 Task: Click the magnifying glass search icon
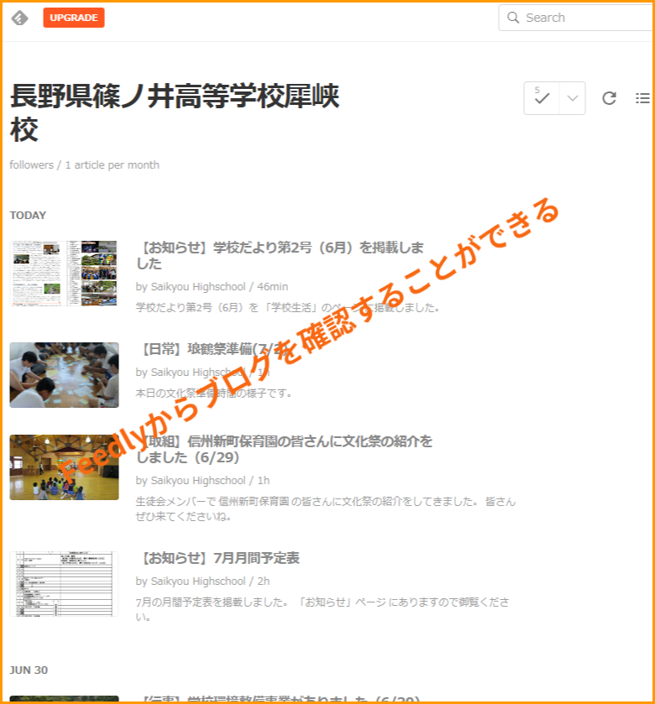click(512, 18)
